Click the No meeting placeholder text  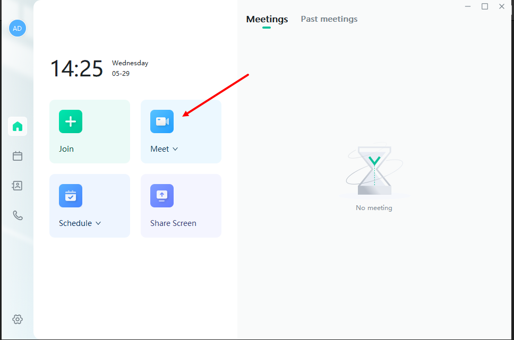coord(374,208)
